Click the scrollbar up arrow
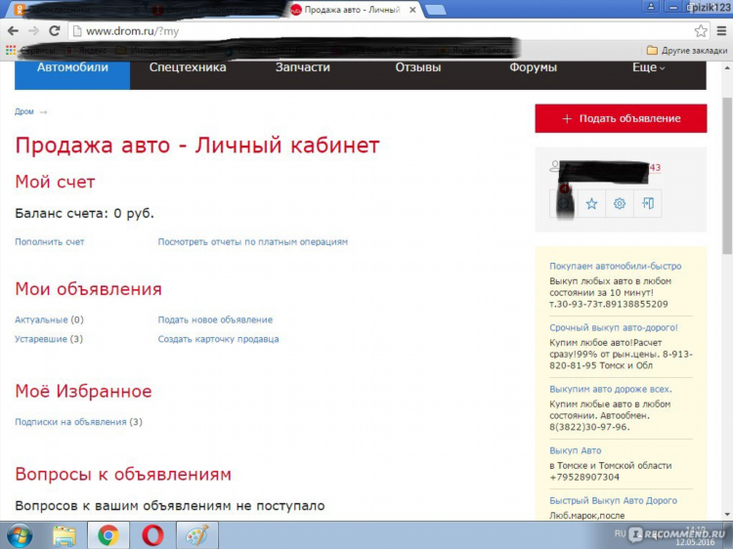The width and height of the screenshot is (733, 549). click(727, 67)
